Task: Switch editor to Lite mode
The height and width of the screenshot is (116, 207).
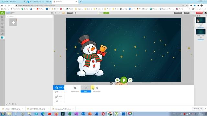Action: [106, 13]
